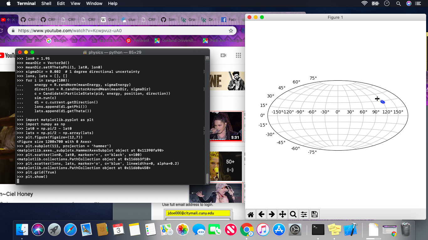The image size is (428, 240).
Task: Bookmark page with star in address bar
Action: coord(231,31)
